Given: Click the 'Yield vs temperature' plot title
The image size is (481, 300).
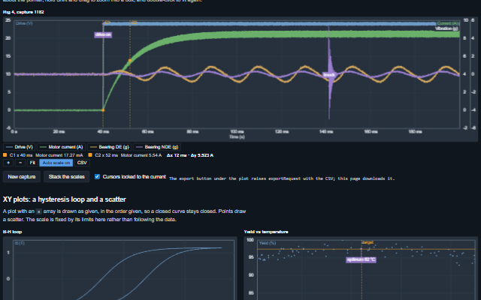Looking at the screenshot, I should [x=266, y=232].
